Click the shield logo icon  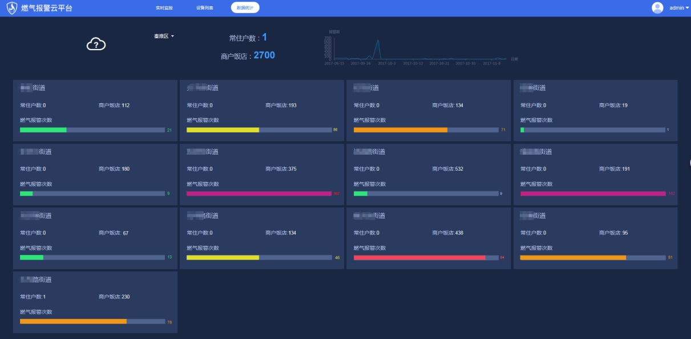point(11,8)
